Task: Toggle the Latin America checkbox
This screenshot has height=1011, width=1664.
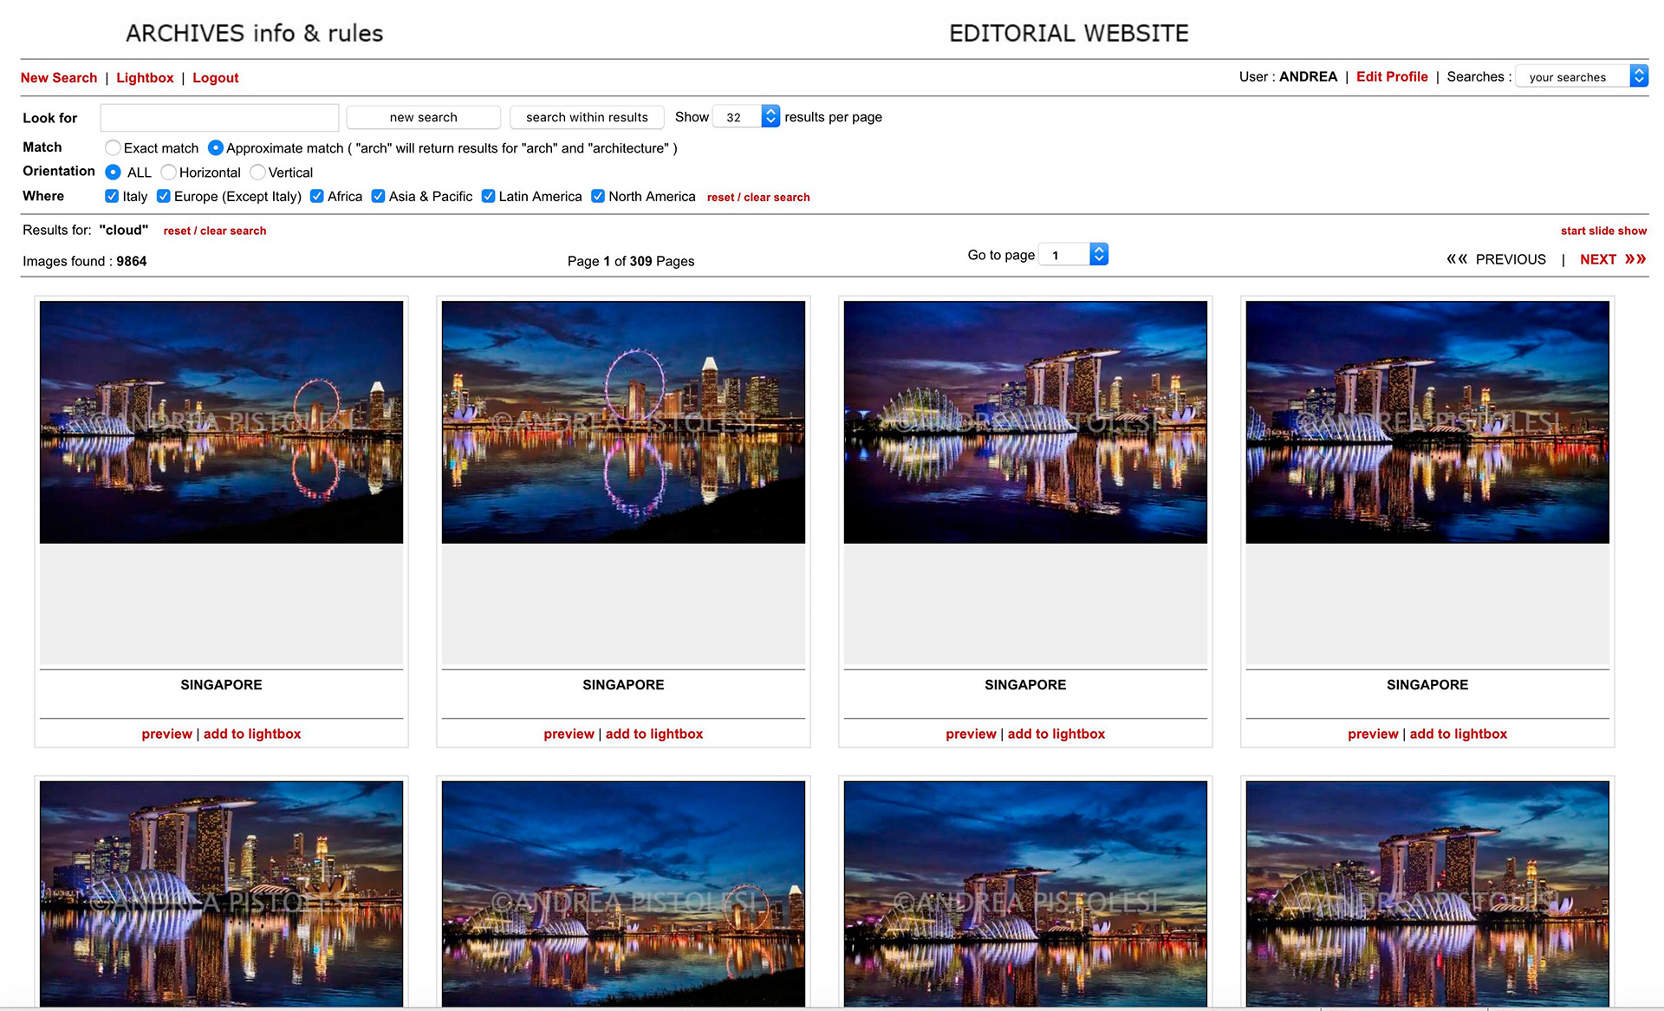Action: point(488,196)
